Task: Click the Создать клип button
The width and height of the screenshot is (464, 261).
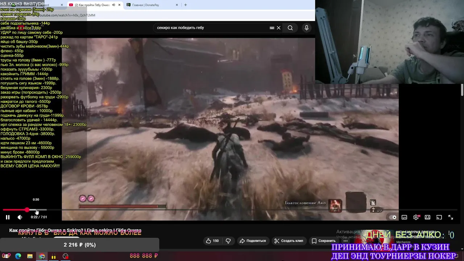Action: (x=289, y=241)
